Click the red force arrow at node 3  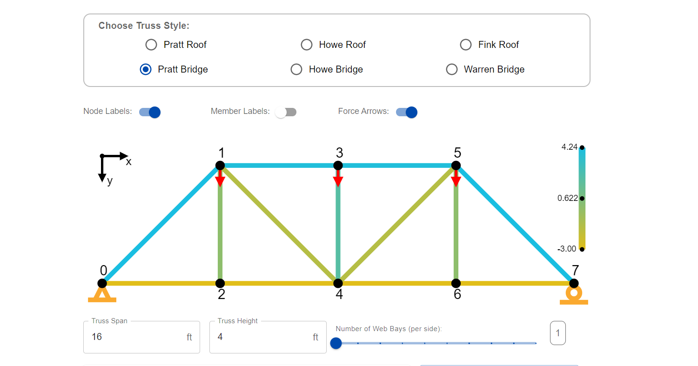tap(338, 179)
